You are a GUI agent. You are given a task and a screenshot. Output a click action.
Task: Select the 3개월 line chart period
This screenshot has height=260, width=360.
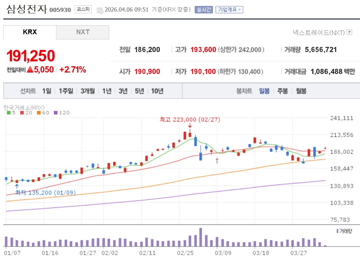point(88,91)
